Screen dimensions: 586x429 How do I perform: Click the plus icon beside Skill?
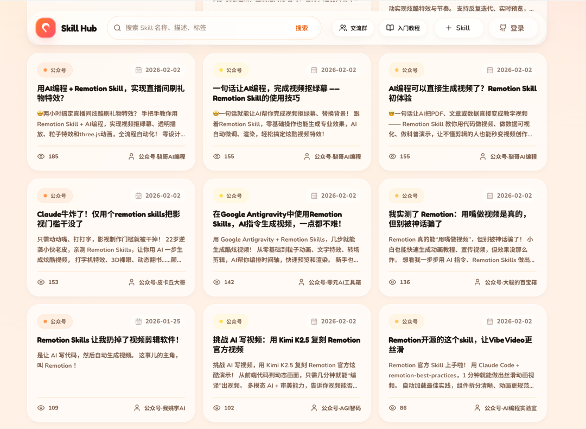[x=448, y=28]
